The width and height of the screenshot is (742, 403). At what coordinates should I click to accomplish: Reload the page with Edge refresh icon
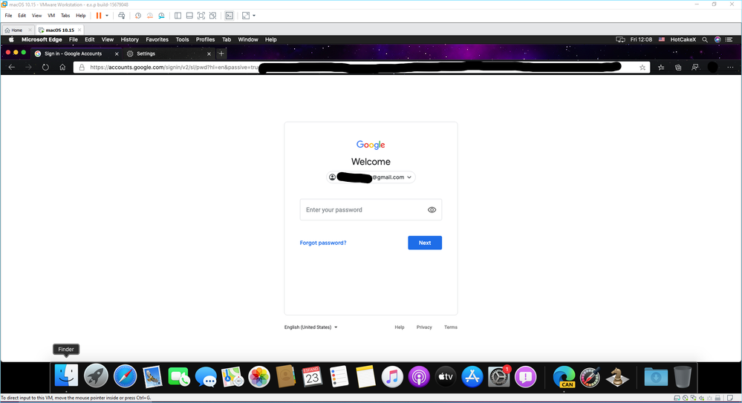pos(45,67)
